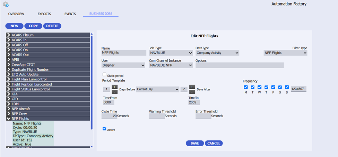The height and width of the screenshot is (157, 338).
Task: Open the EXPORTS tab
Action: [44, 14]
